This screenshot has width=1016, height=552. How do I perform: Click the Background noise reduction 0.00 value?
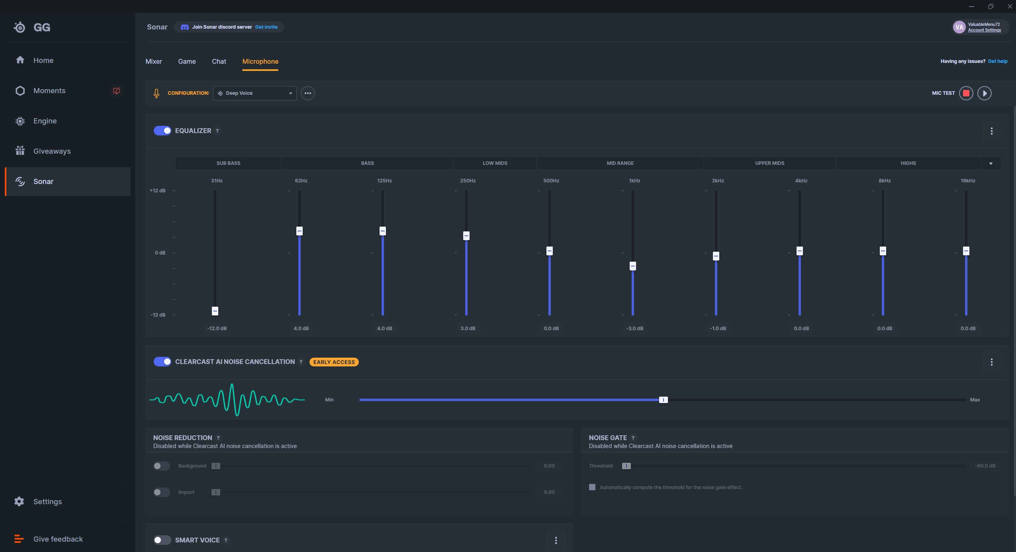coord(549,466)
